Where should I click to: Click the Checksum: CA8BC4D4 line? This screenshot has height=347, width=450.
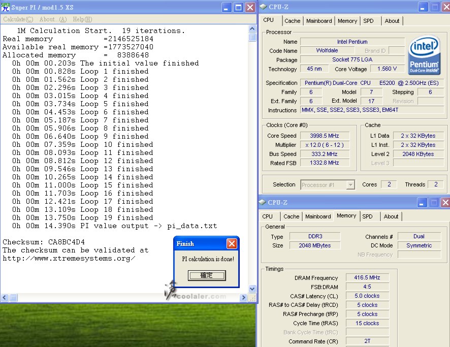click(x=44, y=242)
